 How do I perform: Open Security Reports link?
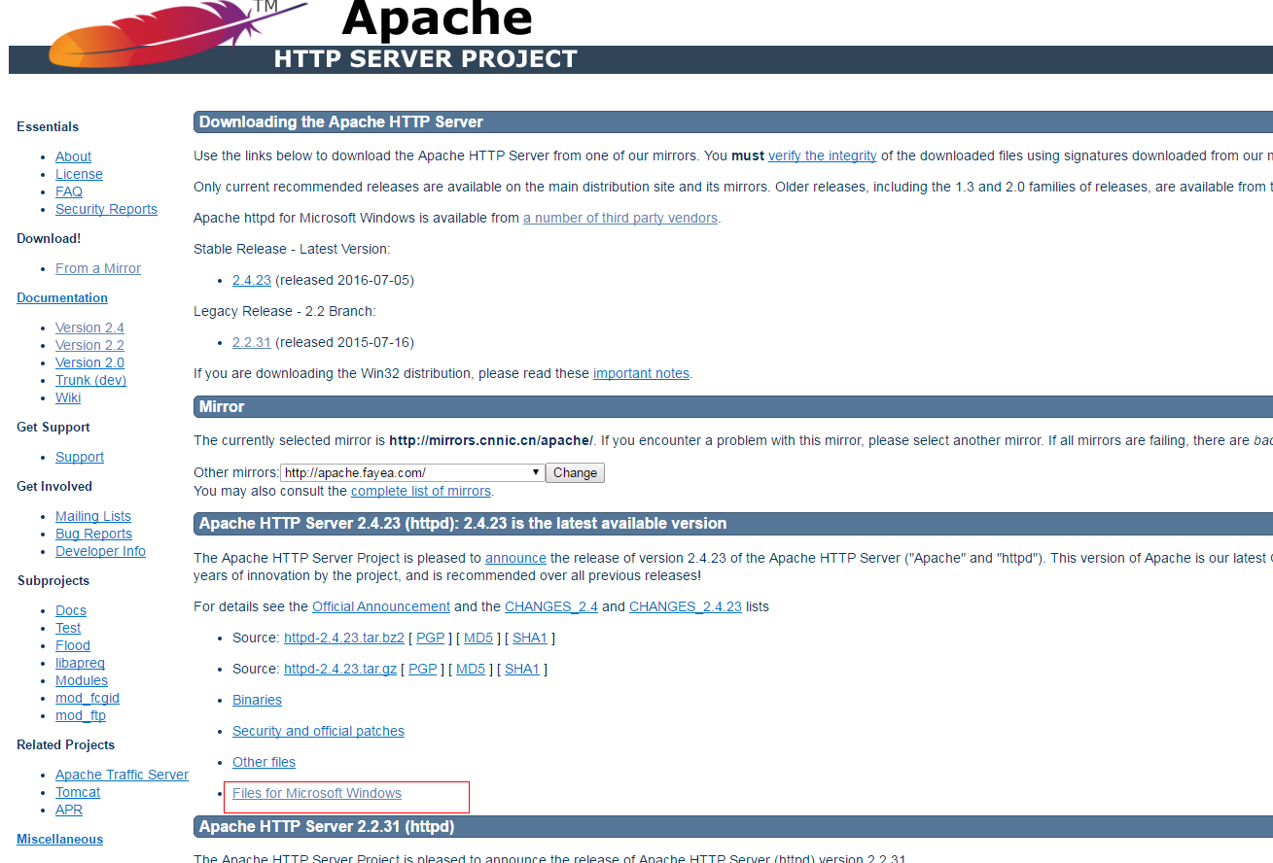coord(106,209)
